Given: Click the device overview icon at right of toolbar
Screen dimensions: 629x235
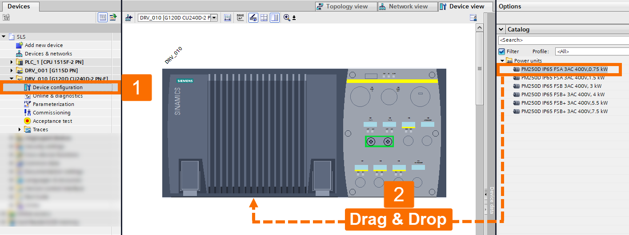Looking at the screenshot, I should point(473,18).
